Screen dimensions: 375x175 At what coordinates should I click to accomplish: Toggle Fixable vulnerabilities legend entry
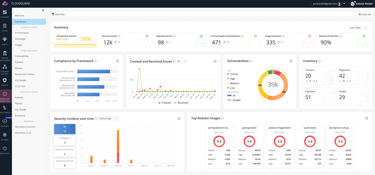click(x=234, y=100)
